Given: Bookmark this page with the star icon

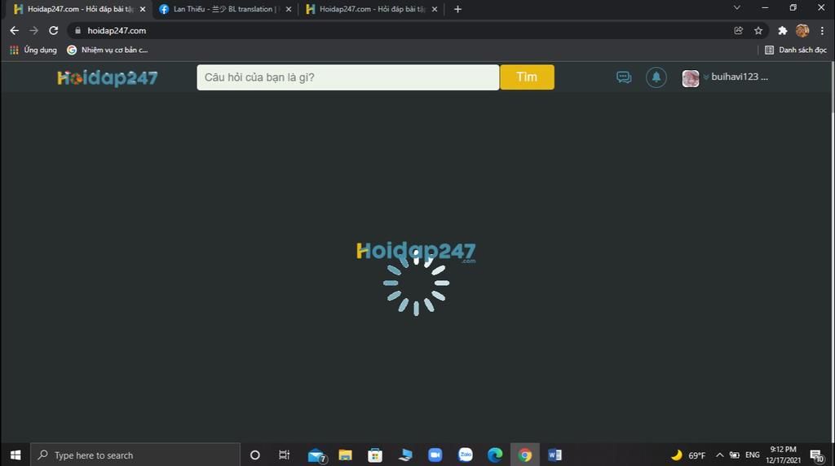Looking at the screenshot, I should click(758, 30).
